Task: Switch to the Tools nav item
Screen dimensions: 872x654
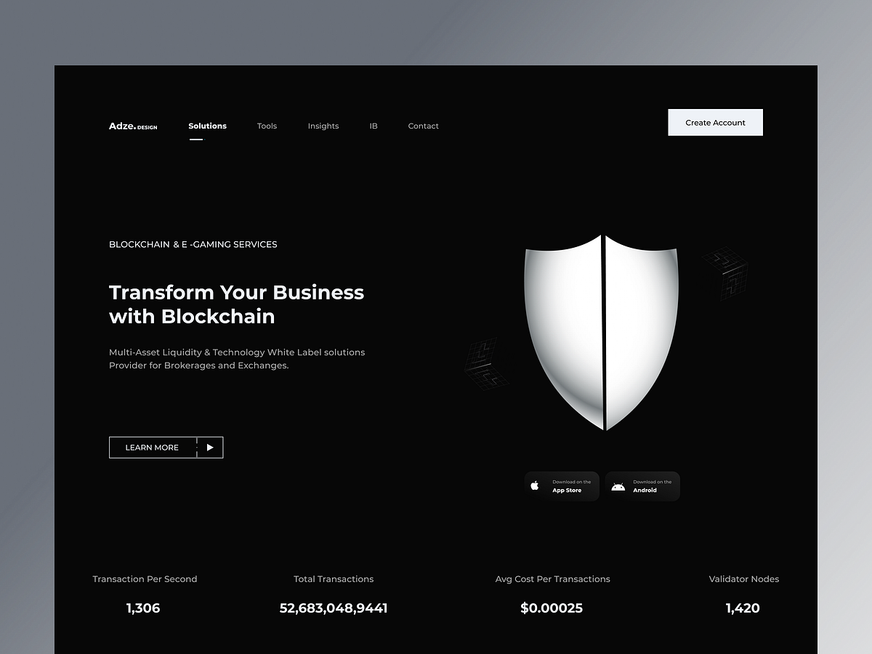Action: [x=267, y=126]
